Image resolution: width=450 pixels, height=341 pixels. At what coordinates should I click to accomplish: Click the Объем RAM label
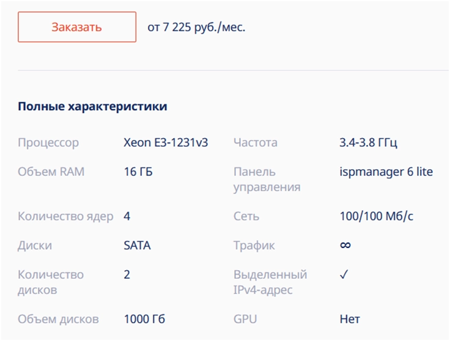coord(51,172)
